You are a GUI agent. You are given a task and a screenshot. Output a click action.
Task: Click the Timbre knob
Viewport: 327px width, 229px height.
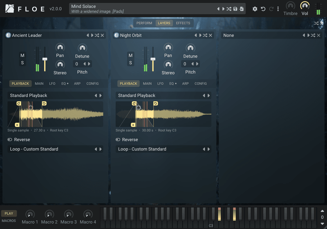290,6
